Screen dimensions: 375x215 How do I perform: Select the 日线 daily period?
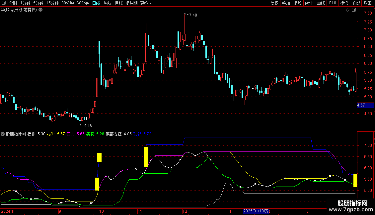coord(96,3)
